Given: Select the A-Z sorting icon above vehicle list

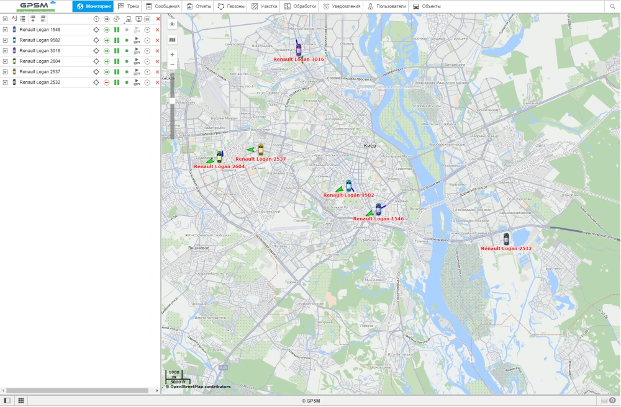Looking at the screenshot, I should point(14,19).
